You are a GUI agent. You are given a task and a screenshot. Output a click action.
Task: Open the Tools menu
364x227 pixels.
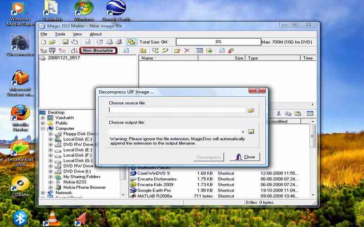(60, 34)
